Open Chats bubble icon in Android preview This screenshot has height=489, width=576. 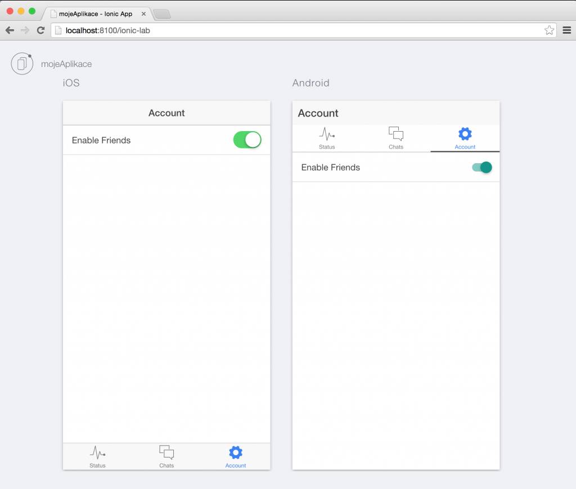[396, 134]
